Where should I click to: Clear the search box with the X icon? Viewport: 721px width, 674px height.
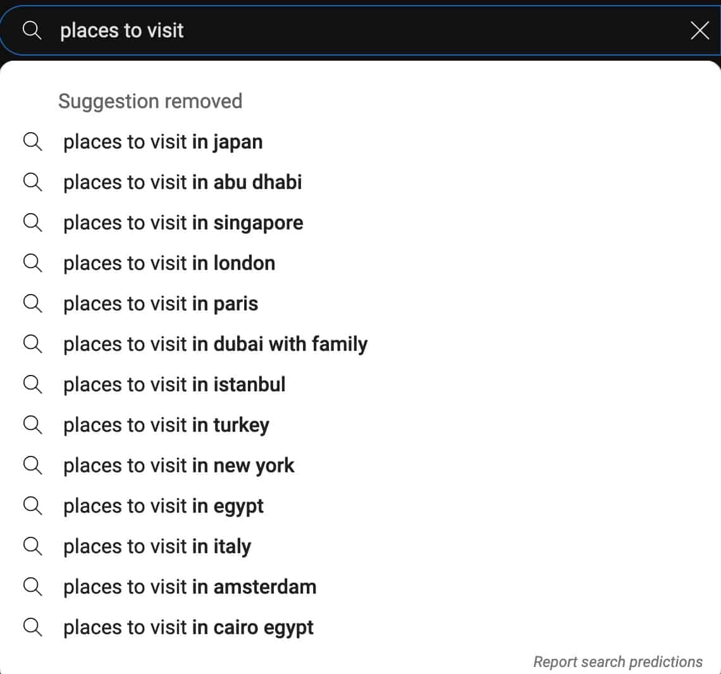pos(699,31)
